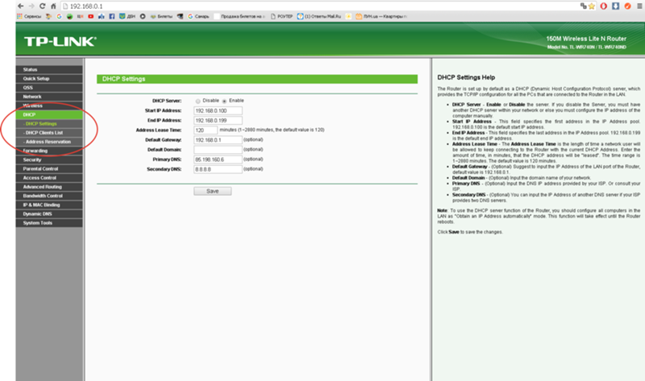Open the Google G bookmark icon
The width and height of the screenshot is (645, 381).
coord(59,16)
